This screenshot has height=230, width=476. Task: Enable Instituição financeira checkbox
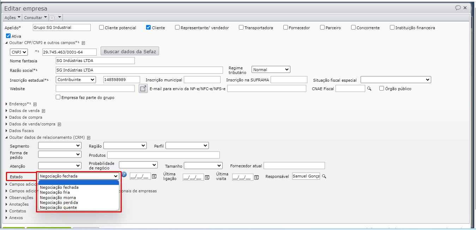click(x=392, y=27)
